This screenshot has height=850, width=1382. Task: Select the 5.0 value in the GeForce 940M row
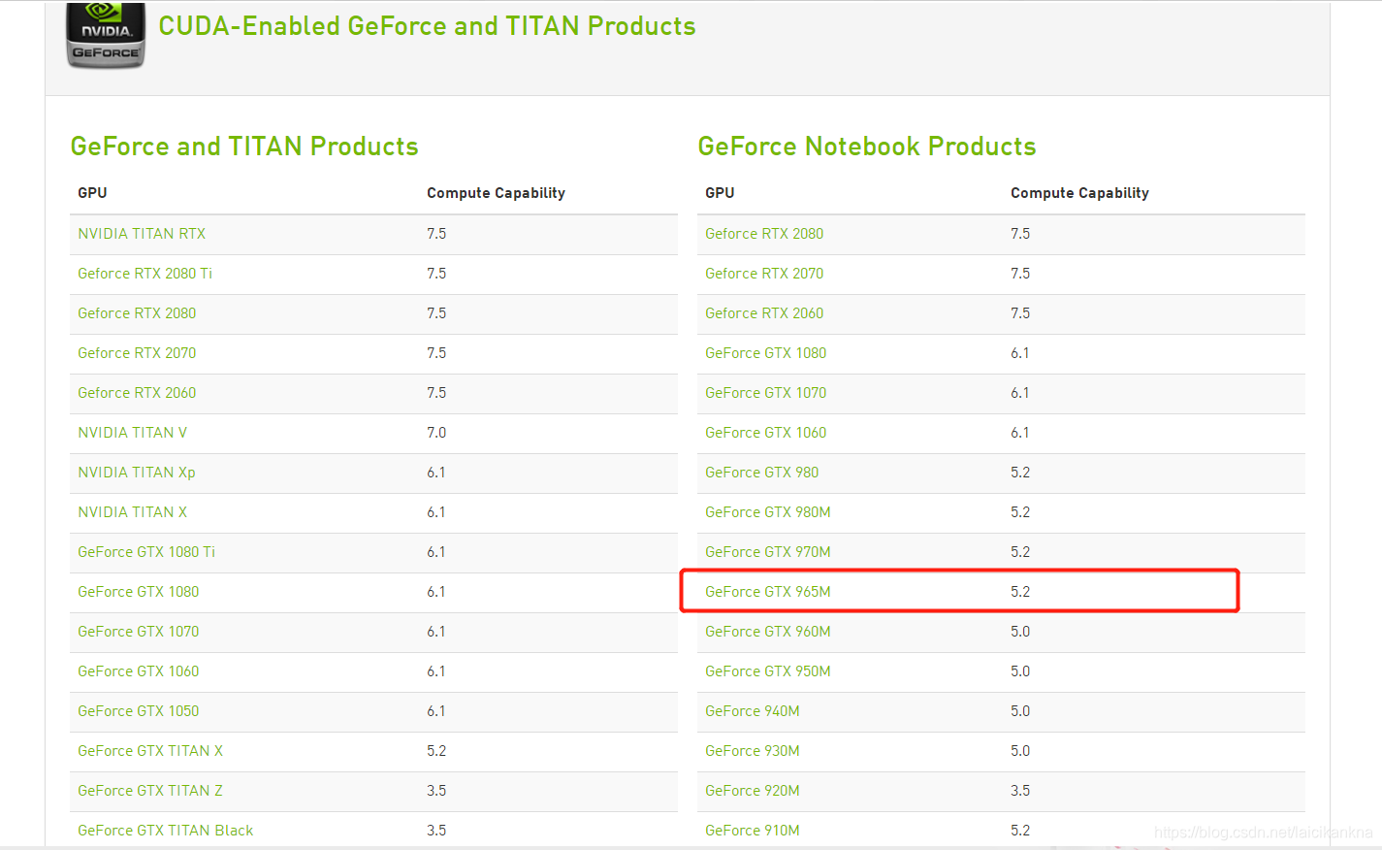(1020, 711)
